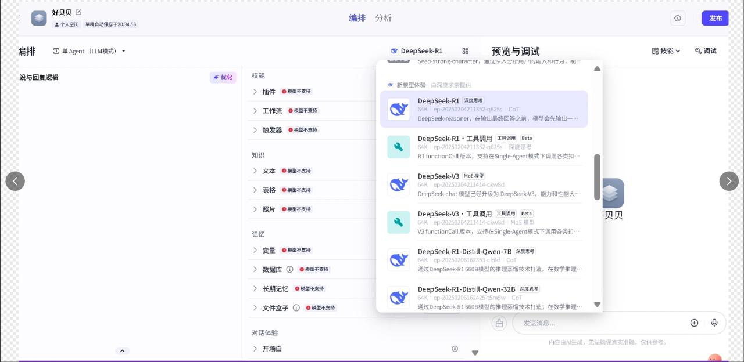
Task: Click the 个人空间 workspace tag
Action: tap(67, 24)
